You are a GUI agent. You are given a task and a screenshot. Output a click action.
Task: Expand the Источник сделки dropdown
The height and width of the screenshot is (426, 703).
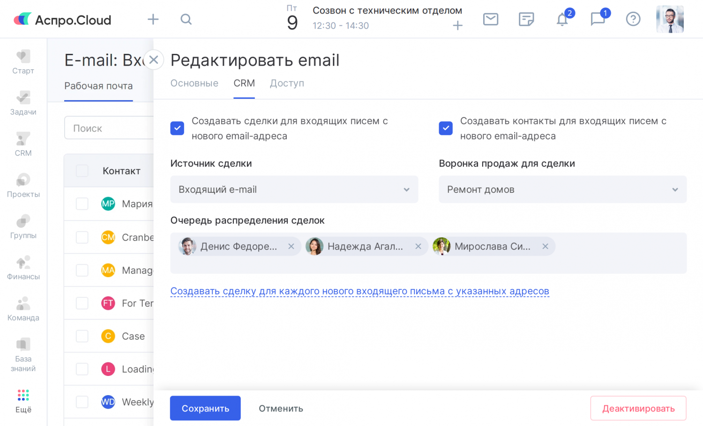point(294,190)
